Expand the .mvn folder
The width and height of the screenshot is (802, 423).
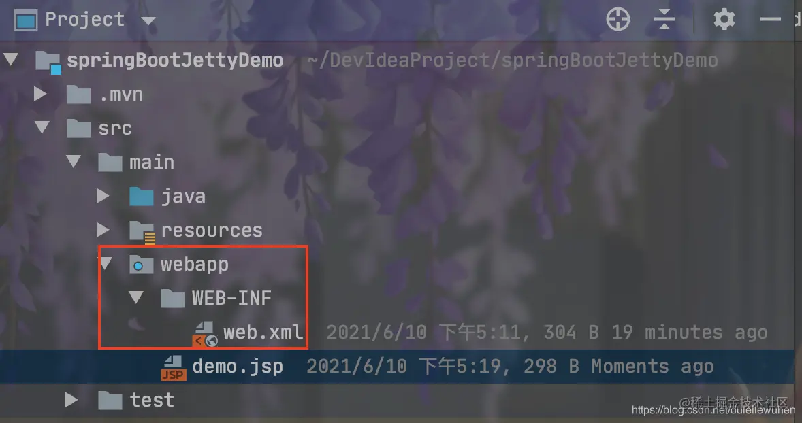click(40, 94)
